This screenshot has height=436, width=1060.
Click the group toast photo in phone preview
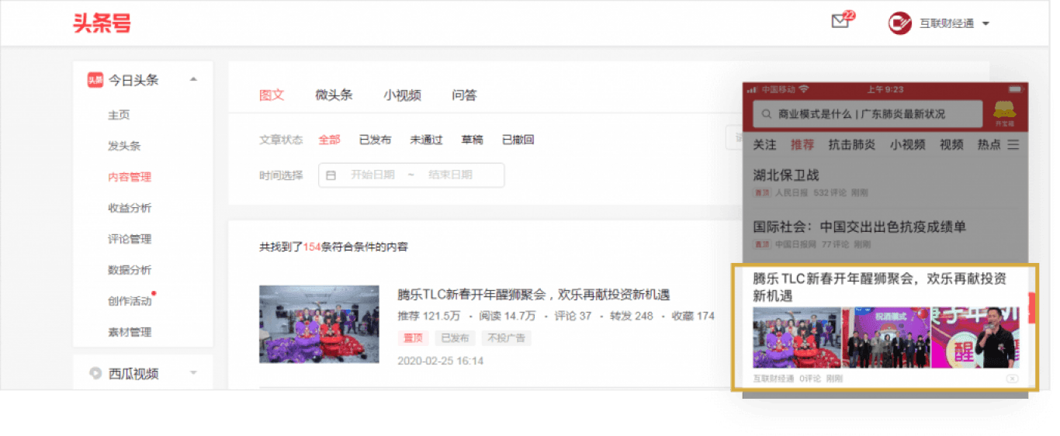coord(886,337)
